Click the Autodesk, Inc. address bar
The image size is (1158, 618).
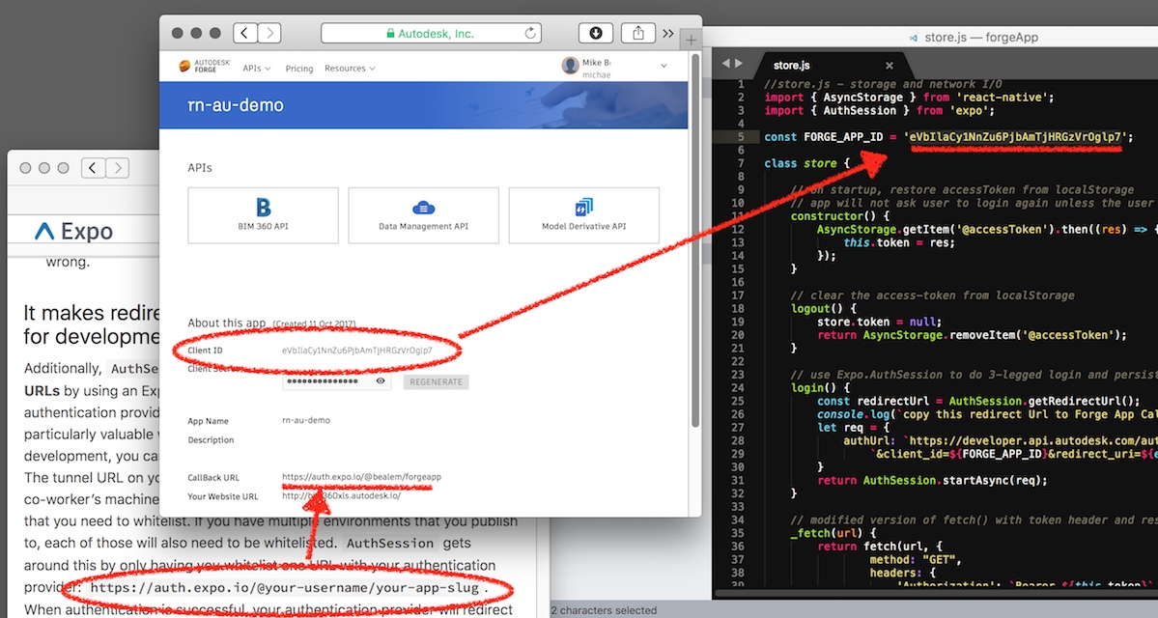(x=431, y=33)
